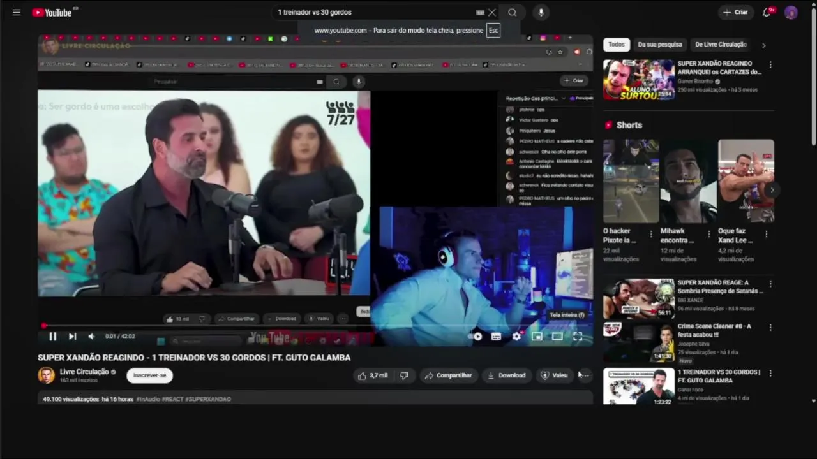Mute the video with the speaker icon

click(x=91, y=336)
